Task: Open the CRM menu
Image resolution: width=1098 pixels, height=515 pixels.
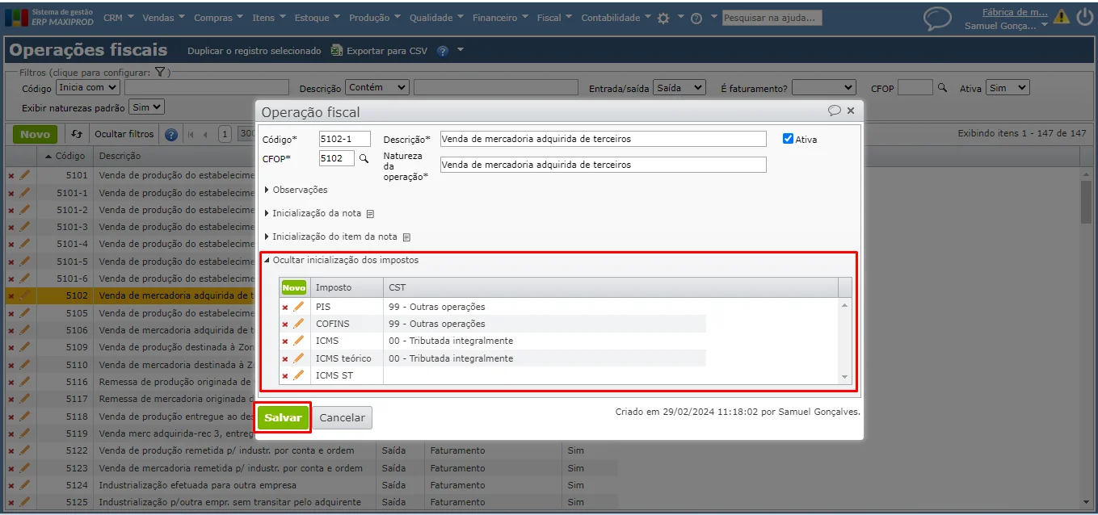Action: coord(118,17)
